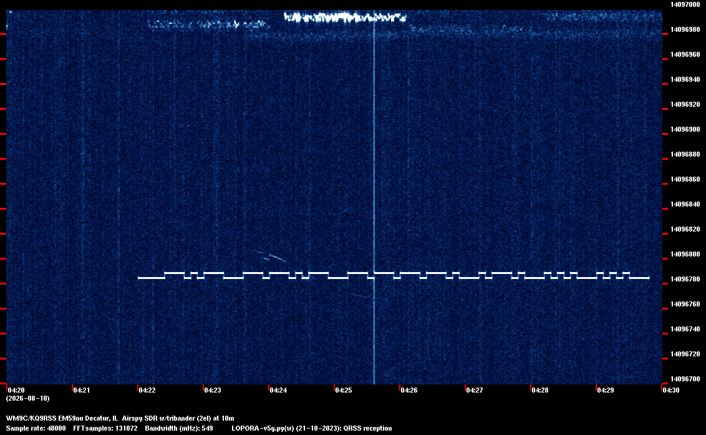This screenshot has height=435, width=706.
Task: Select the 14097000 frequency label
Action: pyautogui.click(x=685, y=4)
